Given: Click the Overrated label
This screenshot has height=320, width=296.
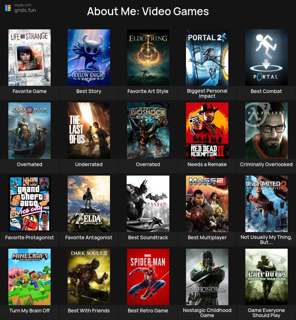Looking at the screenshot, I should coord(148,164).
